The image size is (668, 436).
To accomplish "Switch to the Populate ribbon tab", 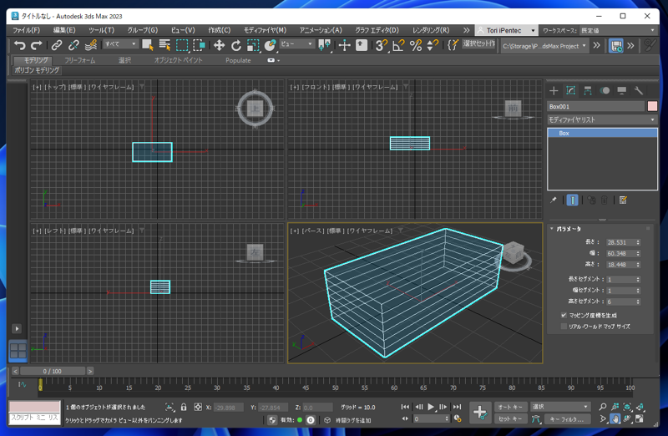I will pyautogui.click(x=238, y=60).
